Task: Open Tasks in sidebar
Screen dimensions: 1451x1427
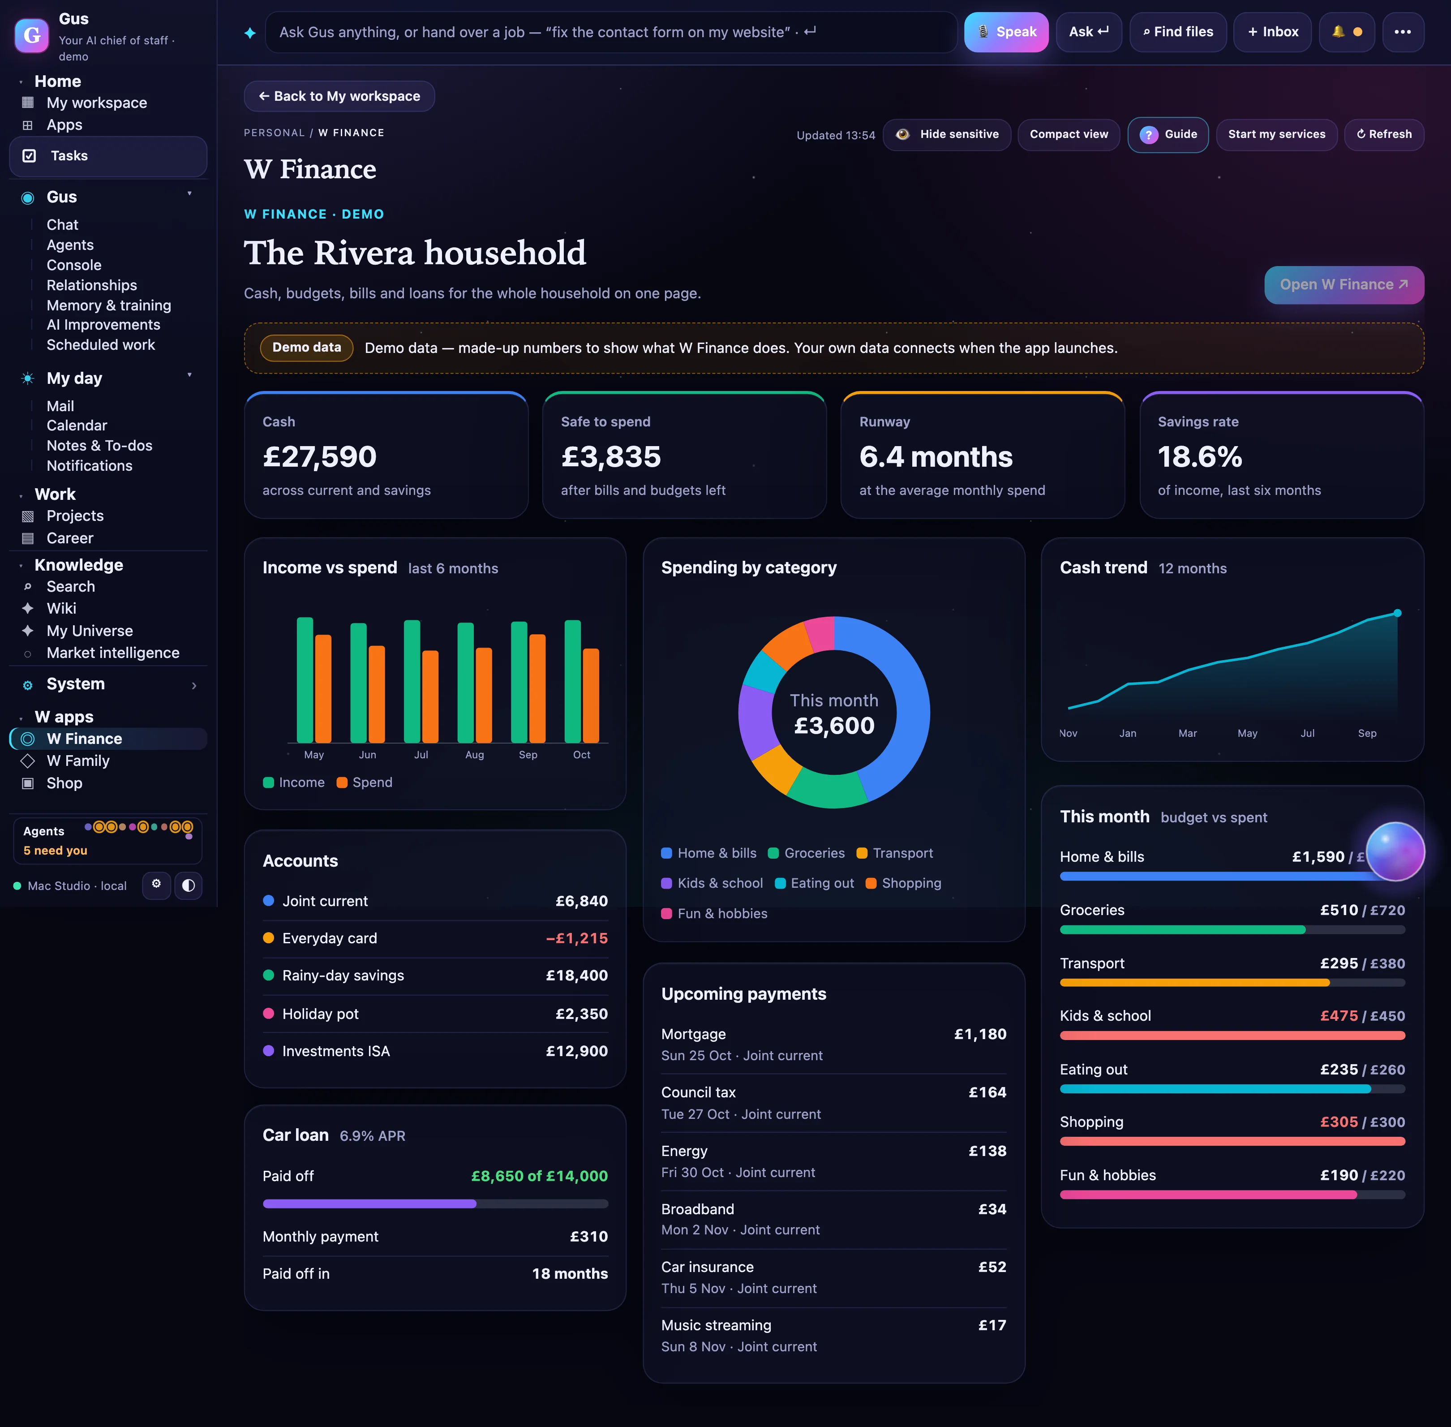Action: [108, 156]
